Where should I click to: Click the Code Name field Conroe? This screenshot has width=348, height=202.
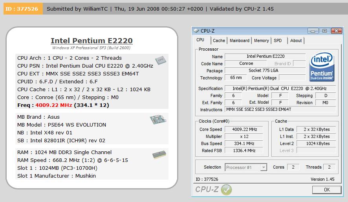point(246,64)
